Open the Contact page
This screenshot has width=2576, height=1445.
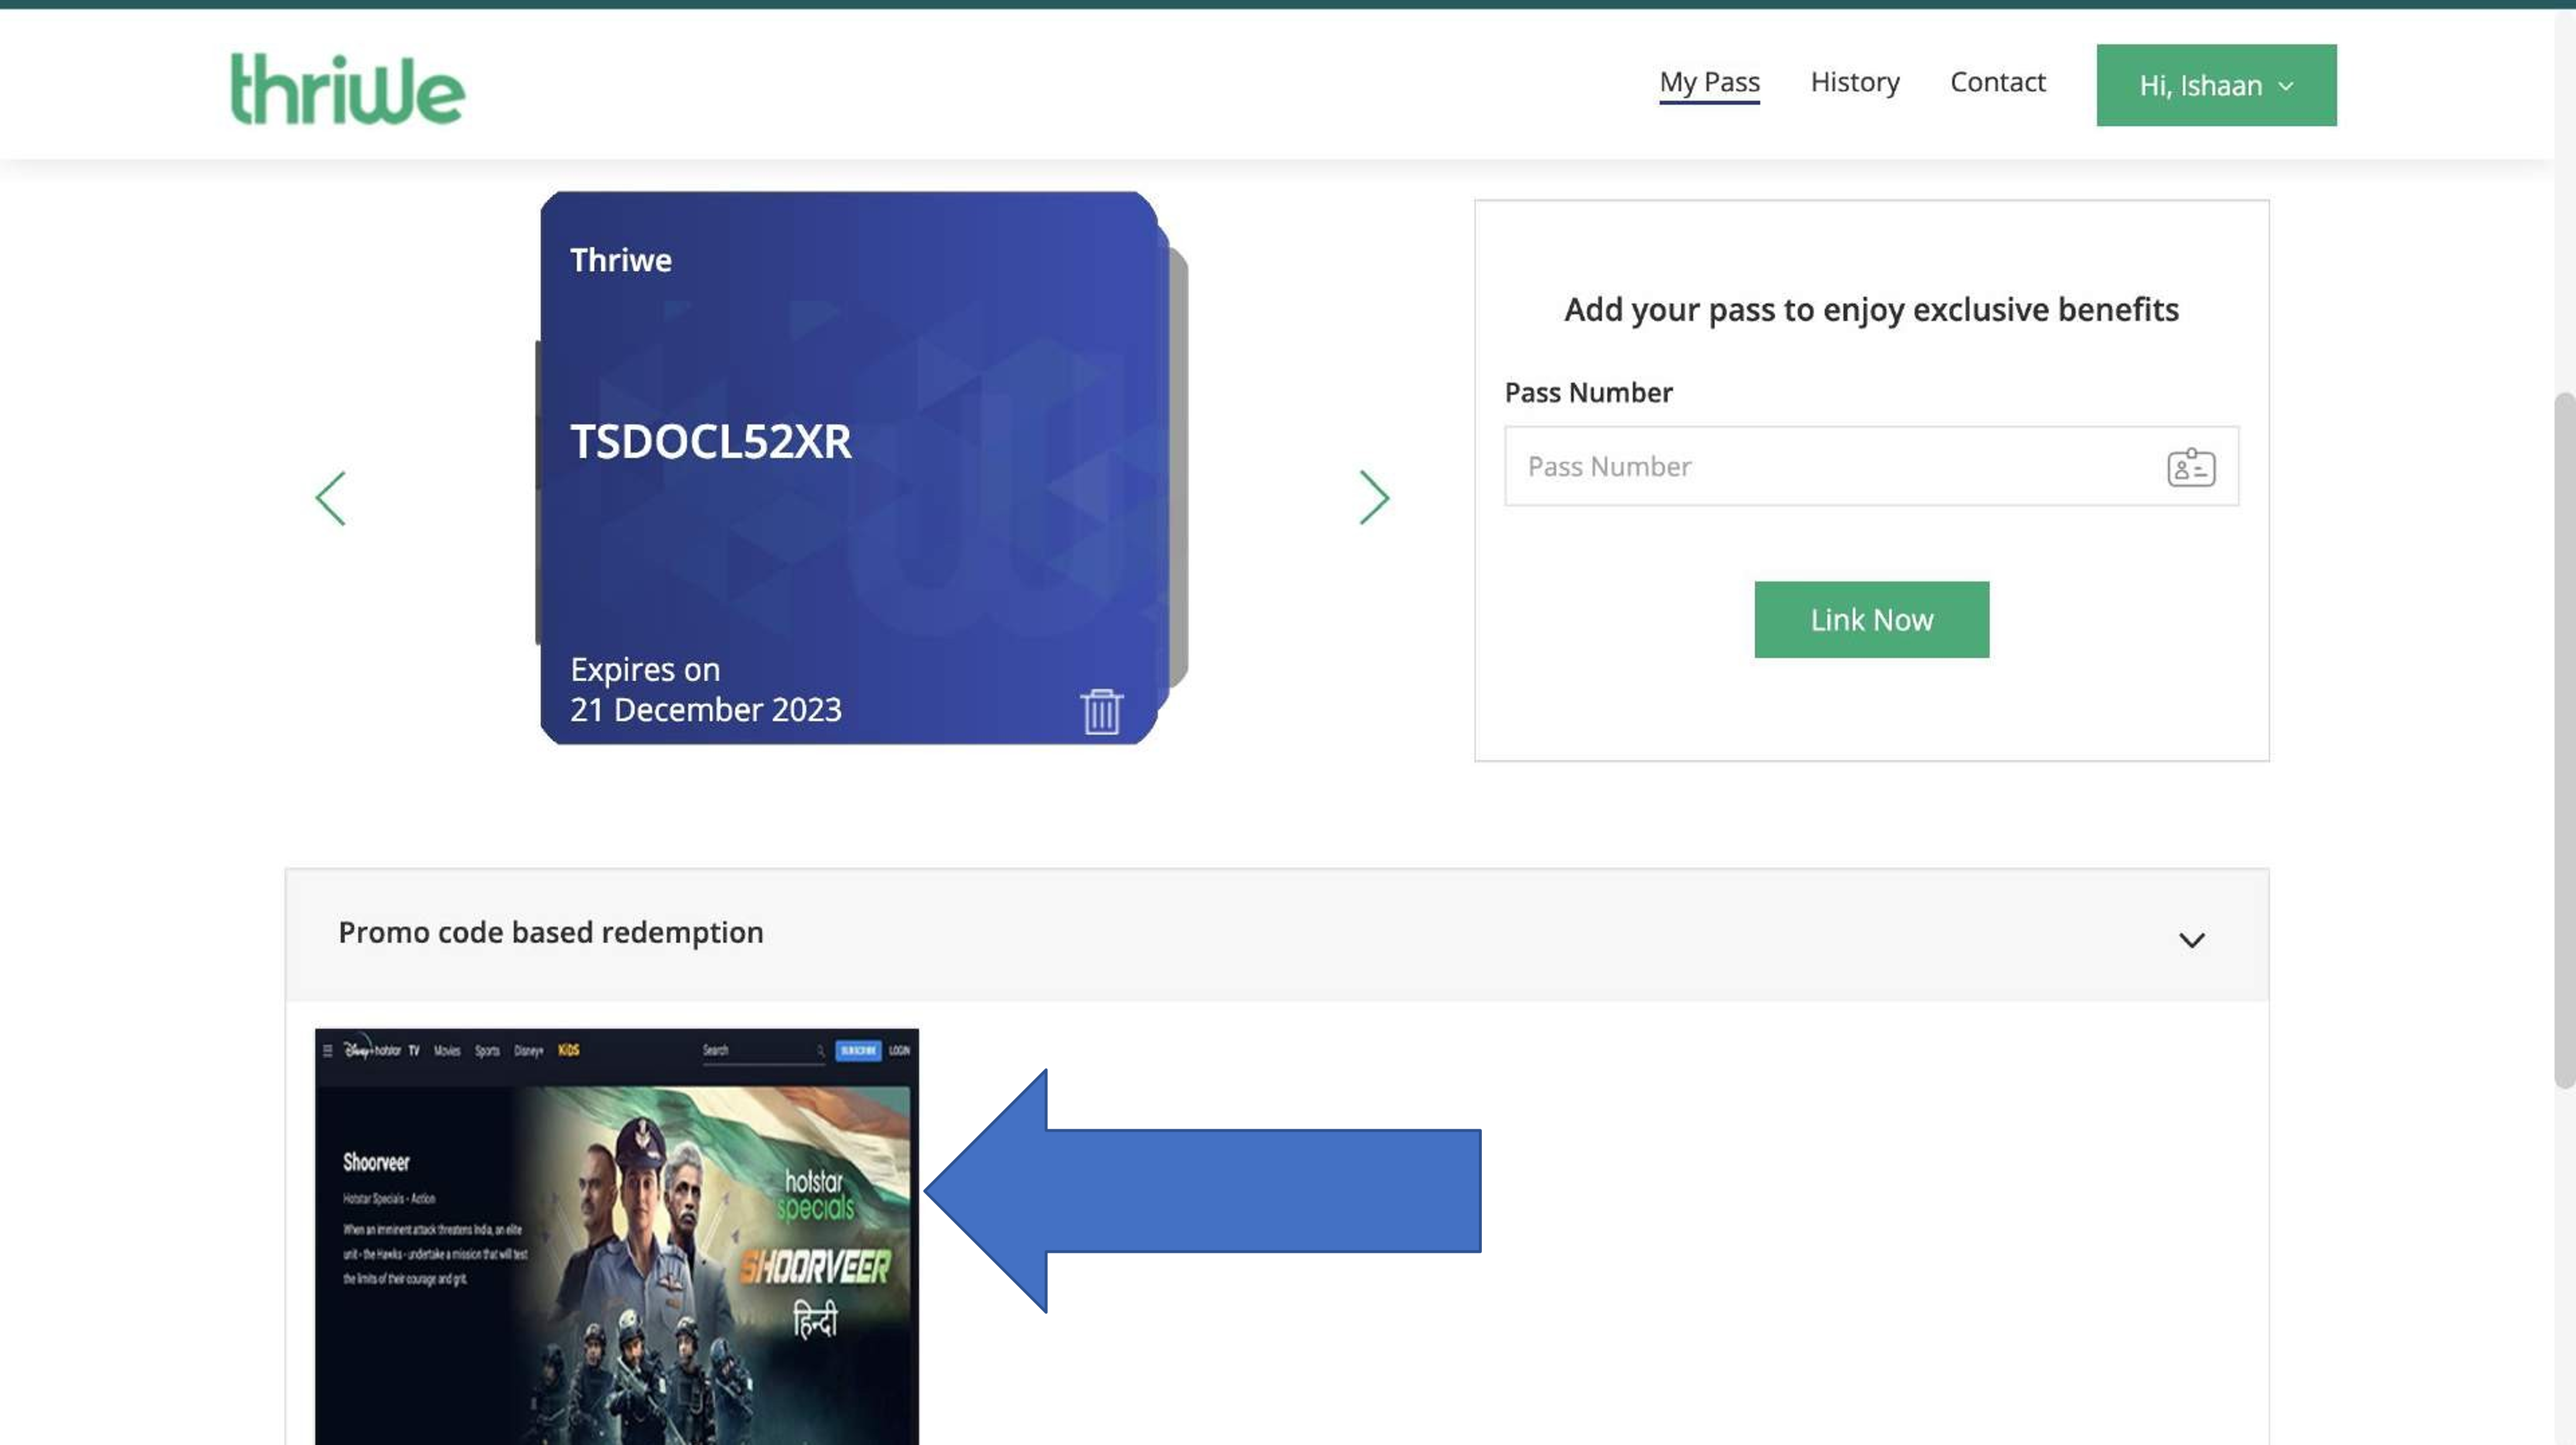(1997, 82)
